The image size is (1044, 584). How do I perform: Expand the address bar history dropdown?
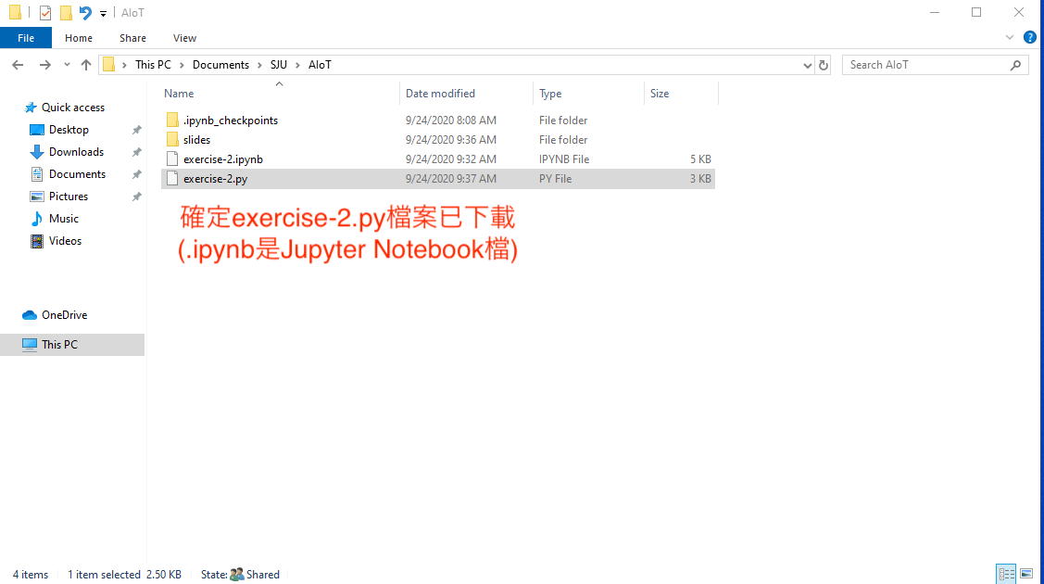point(808,65)
